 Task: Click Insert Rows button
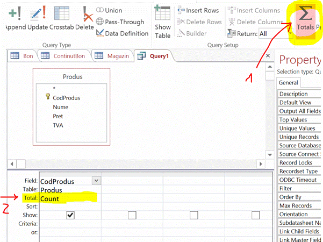198,10
